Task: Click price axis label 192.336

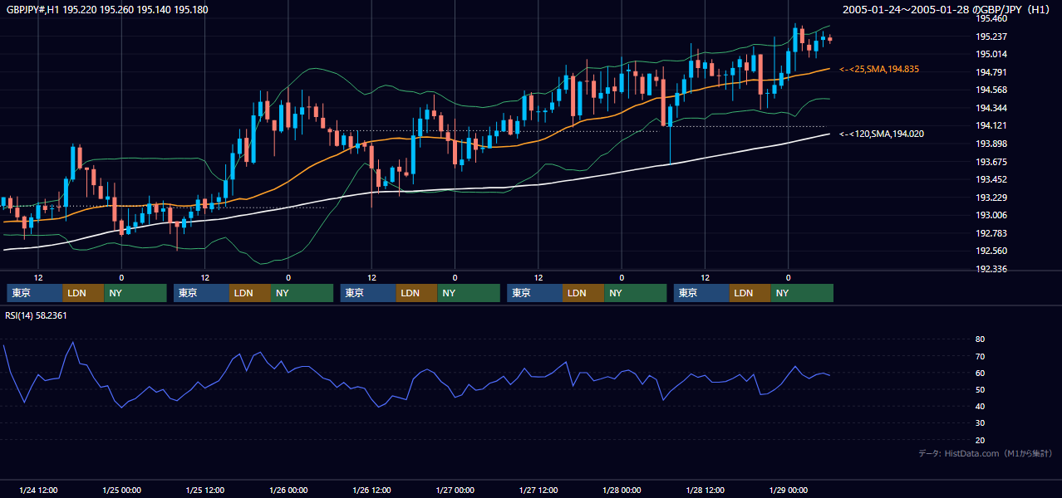Action: (x=991, y=269)
